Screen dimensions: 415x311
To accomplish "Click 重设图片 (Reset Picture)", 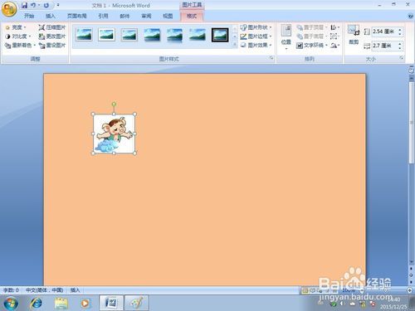I will point(52,45).
